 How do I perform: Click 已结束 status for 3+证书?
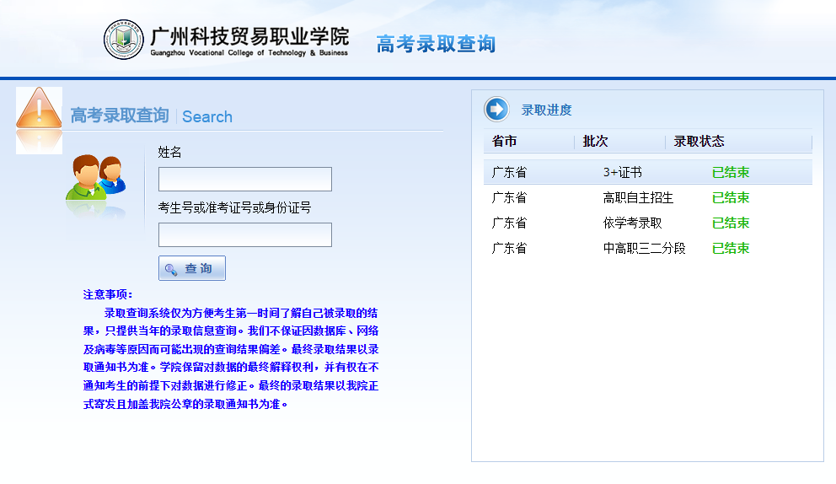[x=731, y=172]
